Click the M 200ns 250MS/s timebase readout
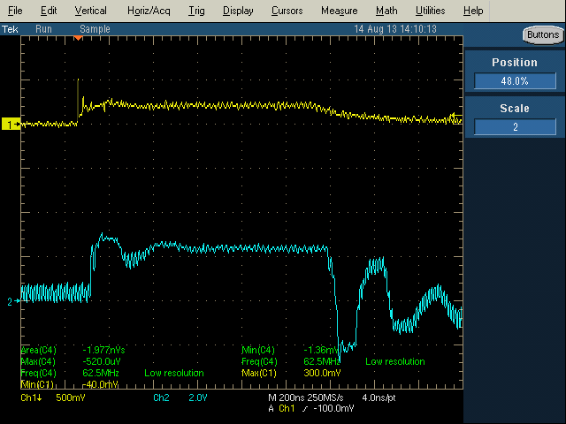This screenshot has width=566, height=424. (306, 397)
